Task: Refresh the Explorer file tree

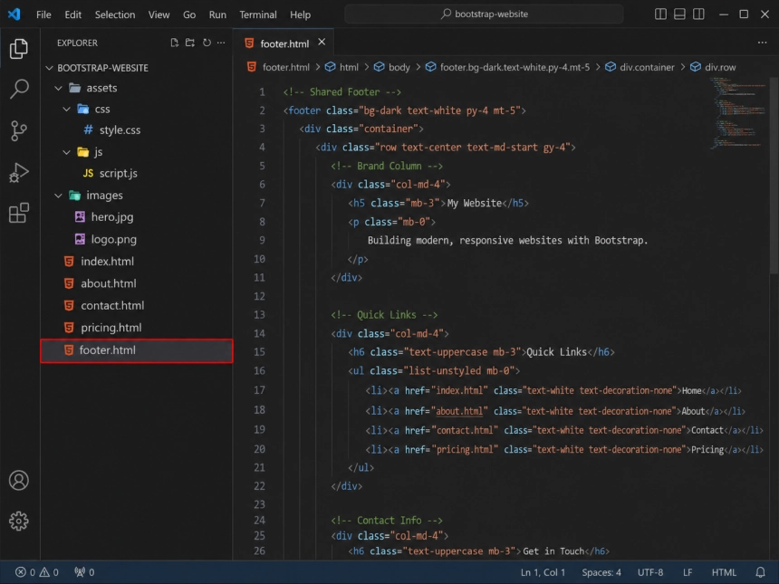Action: coord(207,43)
